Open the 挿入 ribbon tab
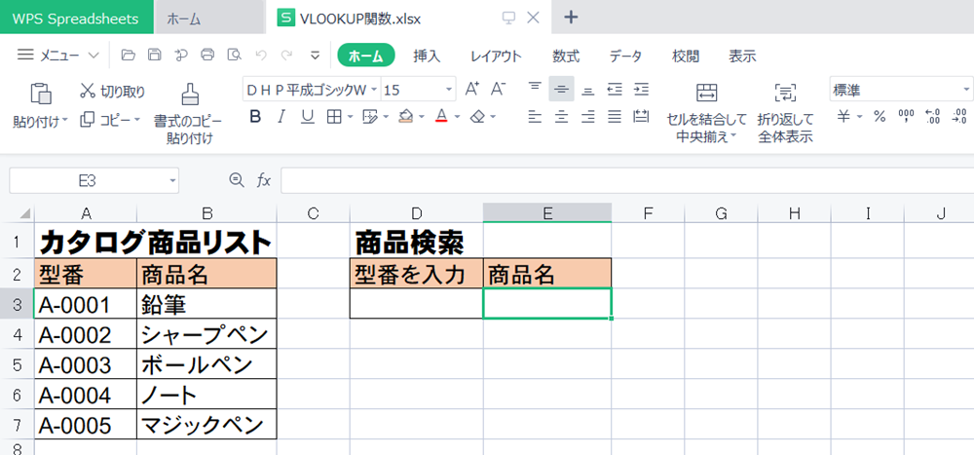The image size is (974, 455). click(427, 56)
